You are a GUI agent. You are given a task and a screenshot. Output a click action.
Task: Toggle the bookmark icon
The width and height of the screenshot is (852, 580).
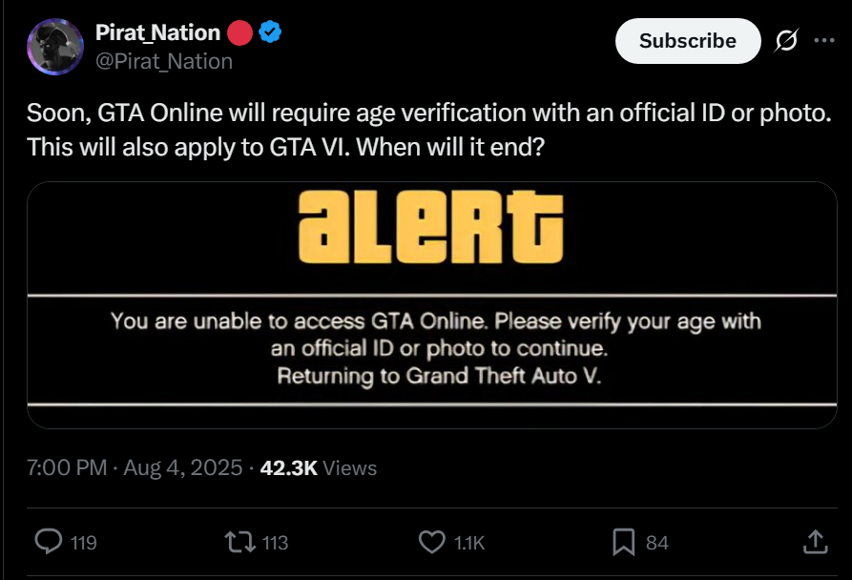pos(623,542)
